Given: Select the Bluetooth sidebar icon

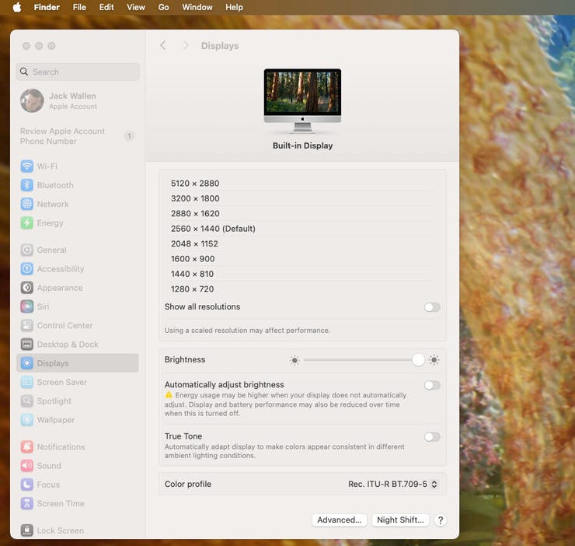Looking at the screenshot, I should click(26, 185).
